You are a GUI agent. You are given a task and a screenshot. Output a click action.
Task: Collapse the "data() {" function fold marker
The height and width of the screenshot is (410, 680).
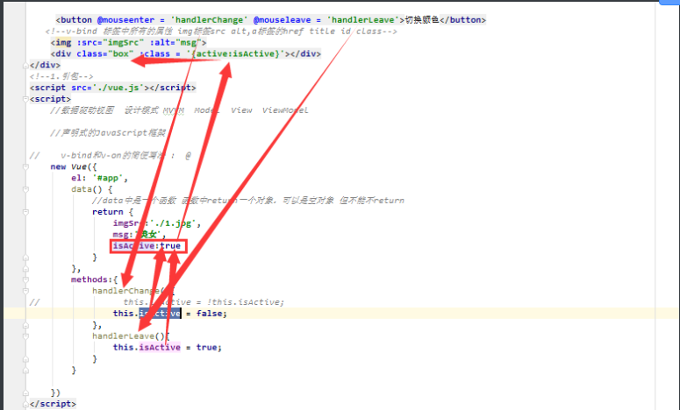25,189
